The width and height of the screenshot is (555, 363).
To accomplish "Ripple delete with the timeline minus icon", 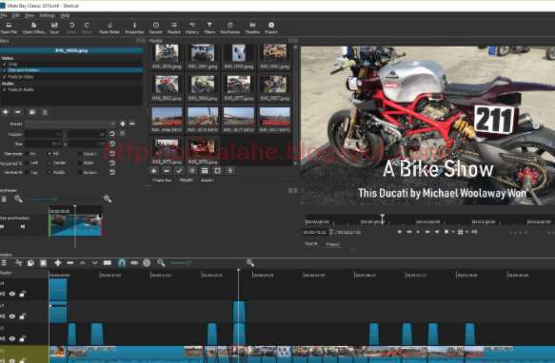I will pos(70,262).
